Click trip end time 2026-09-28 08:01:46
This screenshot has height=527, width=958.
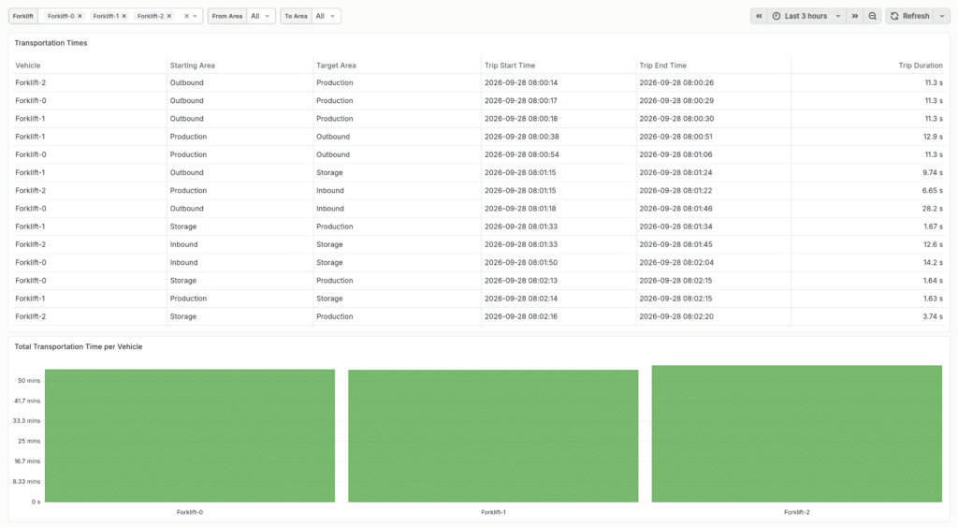click(675, 209)
